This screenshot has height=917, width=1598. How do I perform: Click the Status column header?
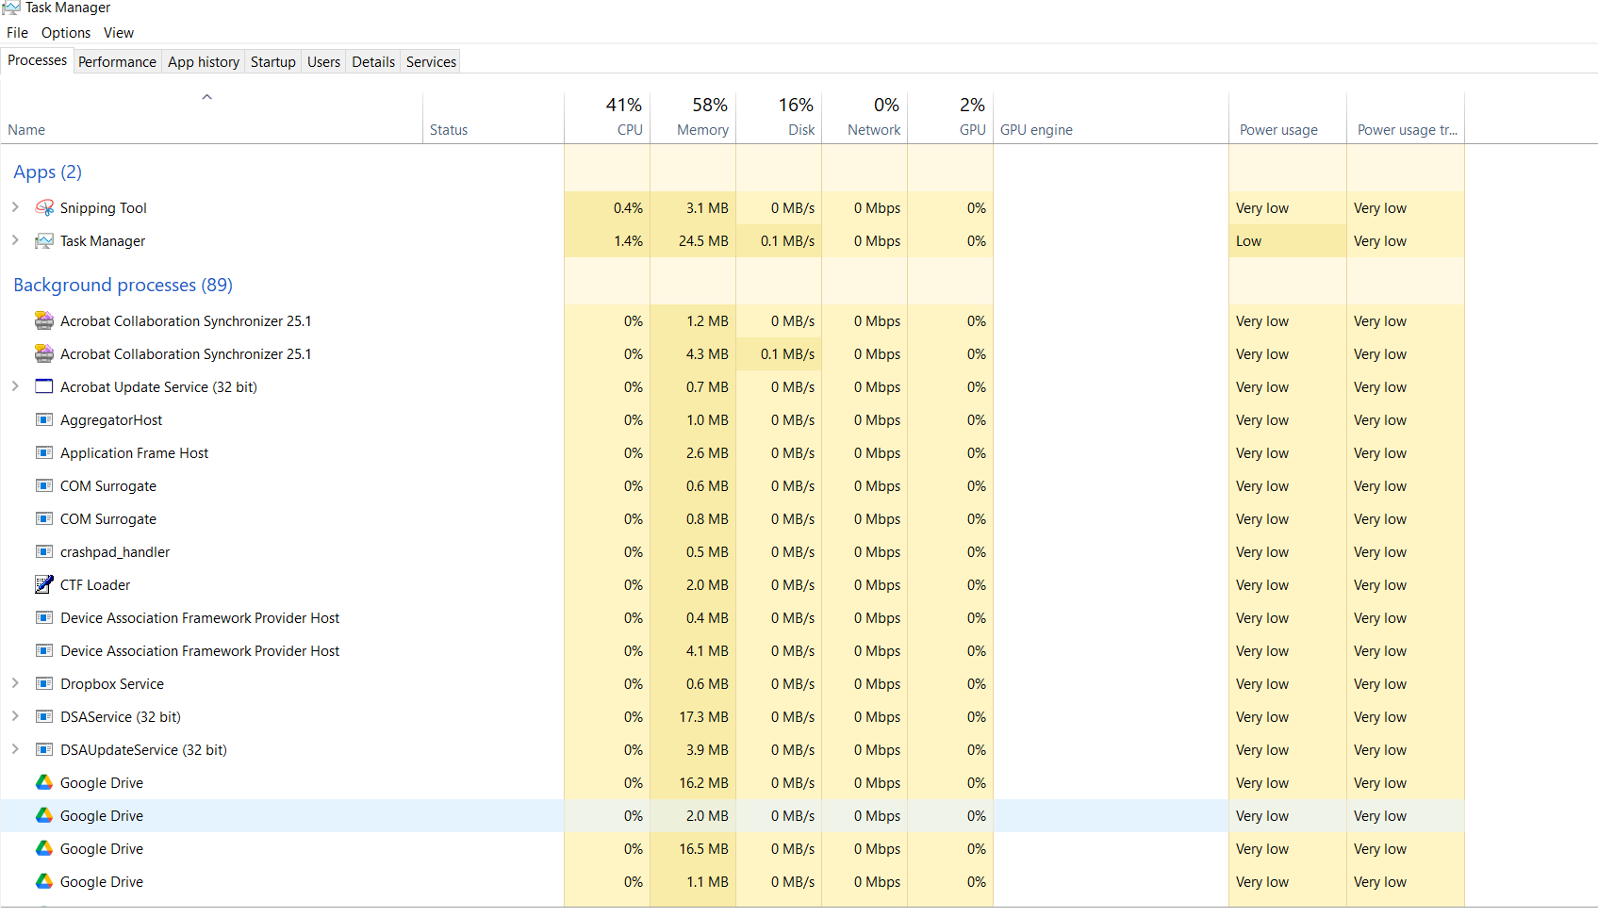(x=493, y=118)
